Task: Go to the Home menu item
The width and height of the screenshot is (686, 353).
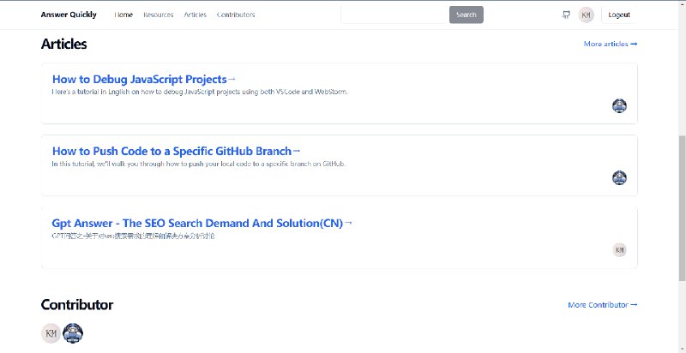Action: (x=123, y=15)
